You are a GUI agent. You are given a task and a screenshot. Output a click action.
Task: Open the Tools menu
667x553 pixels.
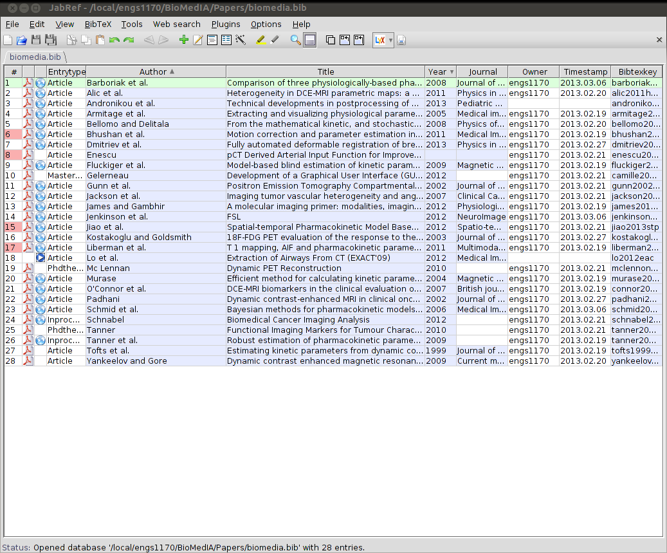tap(132, 24)
